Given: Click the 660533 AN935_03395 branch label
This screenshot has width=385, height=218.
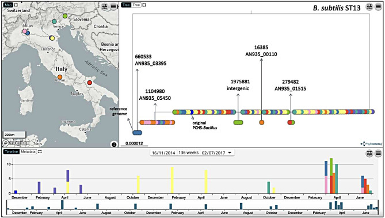Looking at the screenshot, I should [x=151, y=60].
